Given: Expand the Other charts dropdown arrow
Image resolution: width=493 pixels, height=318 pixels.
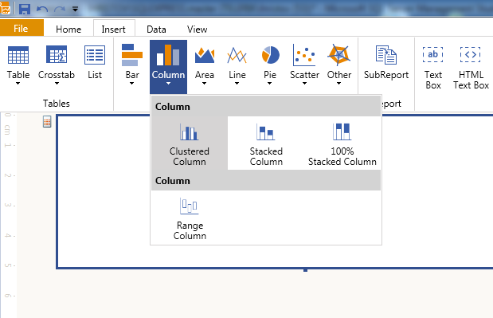Looking at the screenshot, I should click(338, 84).
